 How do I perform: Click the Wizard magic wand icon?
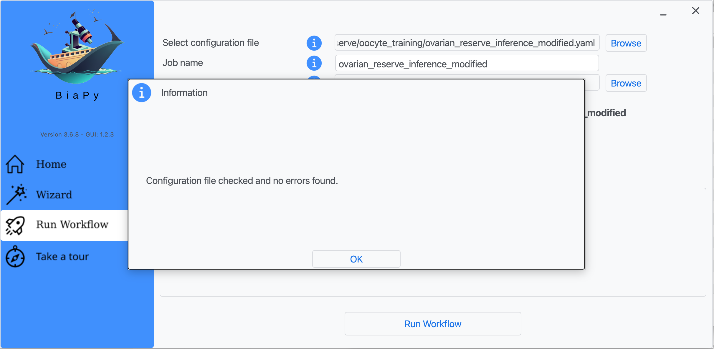pyautogui.click(x=16, y=195)
